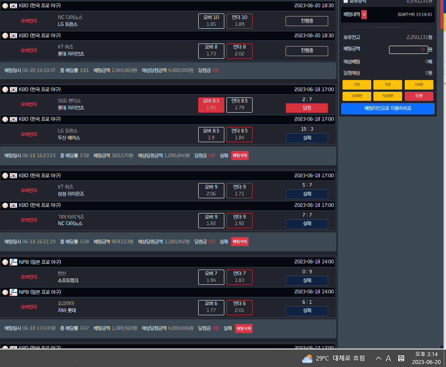Select 언더 6 odds 2.01
Screen dimensions: 446x367
[x=240, y=307]
